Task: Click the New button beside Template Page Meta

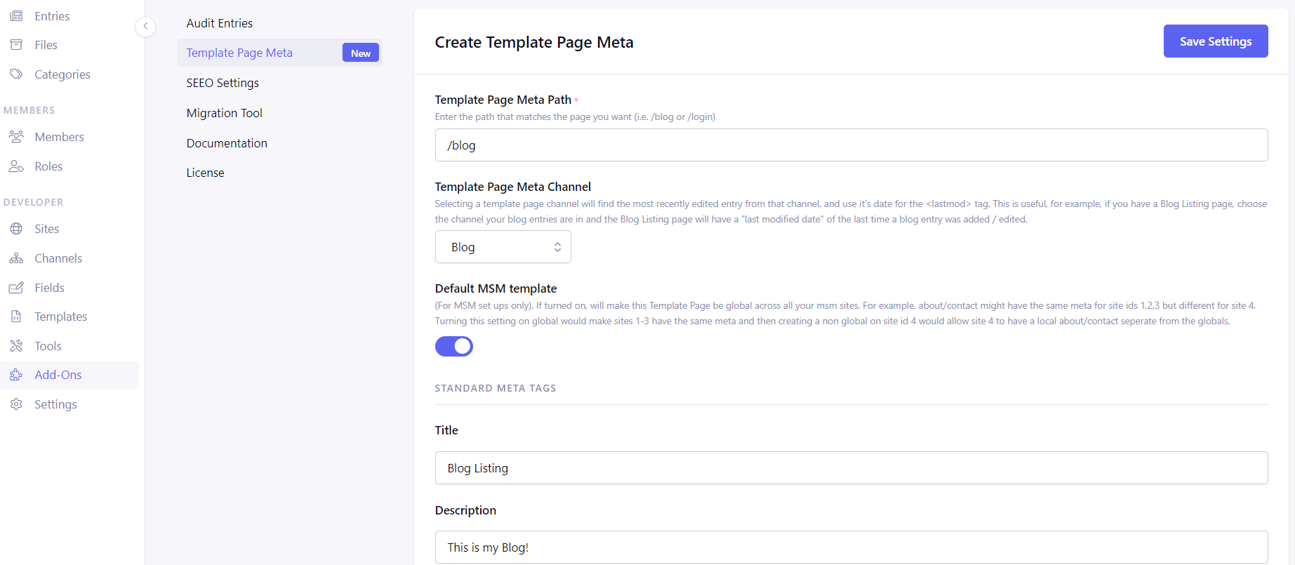Action: click(361, 53)
